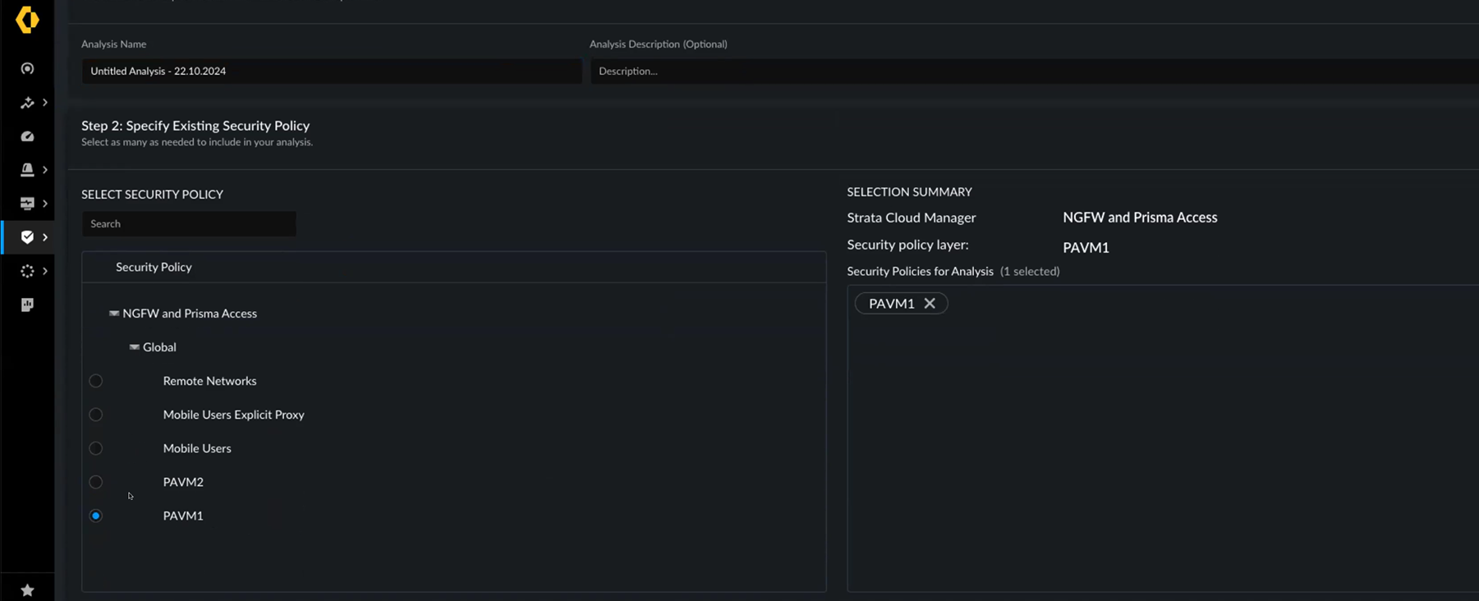The width and height of the screenshot is (1479, 601).
Task: Open the circular target icon in sidebar
Action: tap(27, 69)
